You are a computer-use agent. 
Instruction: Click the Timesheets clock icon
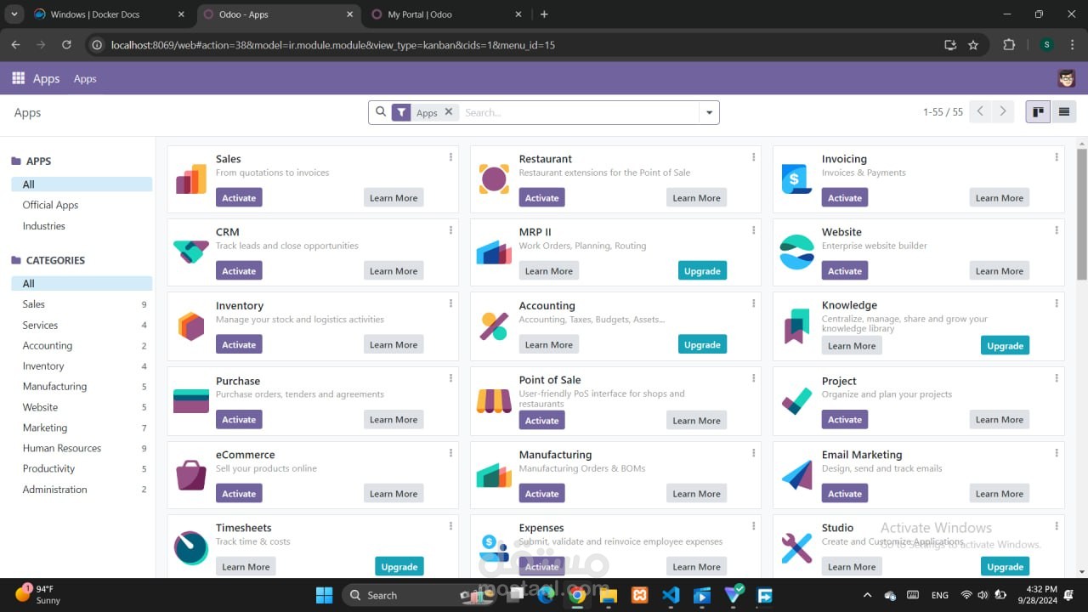tap(191, 548)
